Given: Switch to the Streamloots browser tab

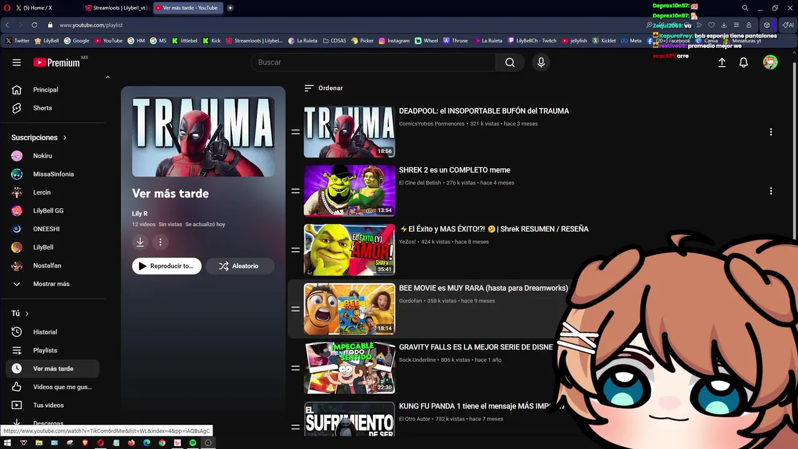Looking at the screenshot, I should point(116,8).
